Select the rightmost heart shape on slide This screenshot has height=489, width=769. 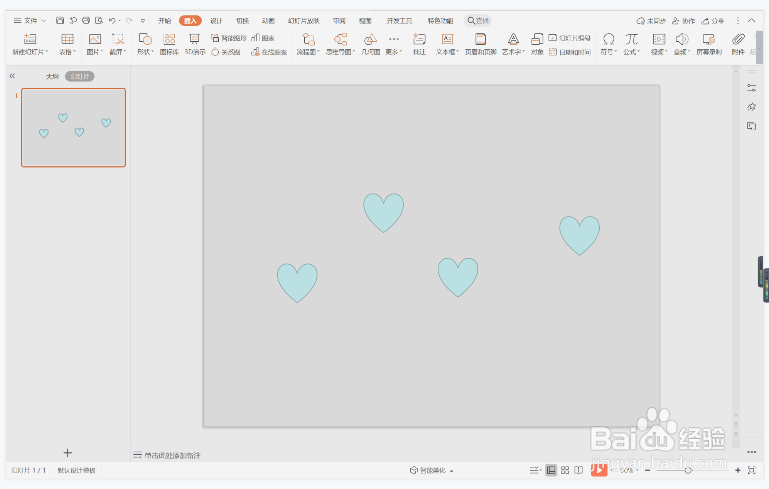pos(579,235)
